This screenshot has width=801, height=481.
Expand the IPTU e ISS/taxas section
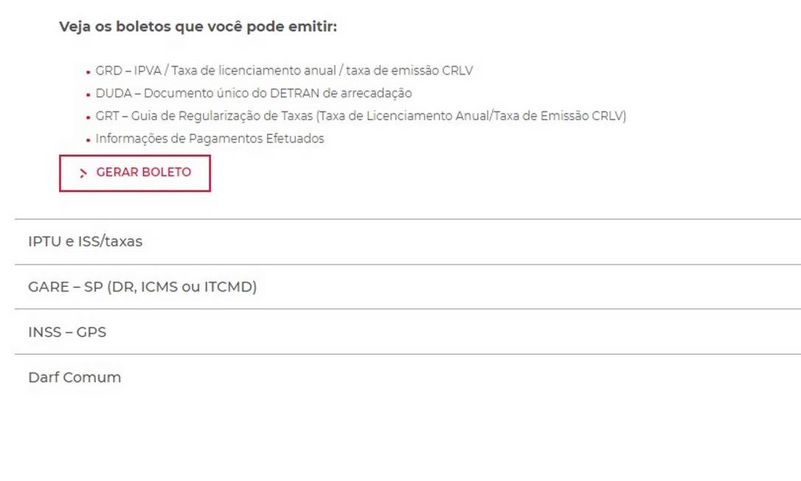pos(85,241)
